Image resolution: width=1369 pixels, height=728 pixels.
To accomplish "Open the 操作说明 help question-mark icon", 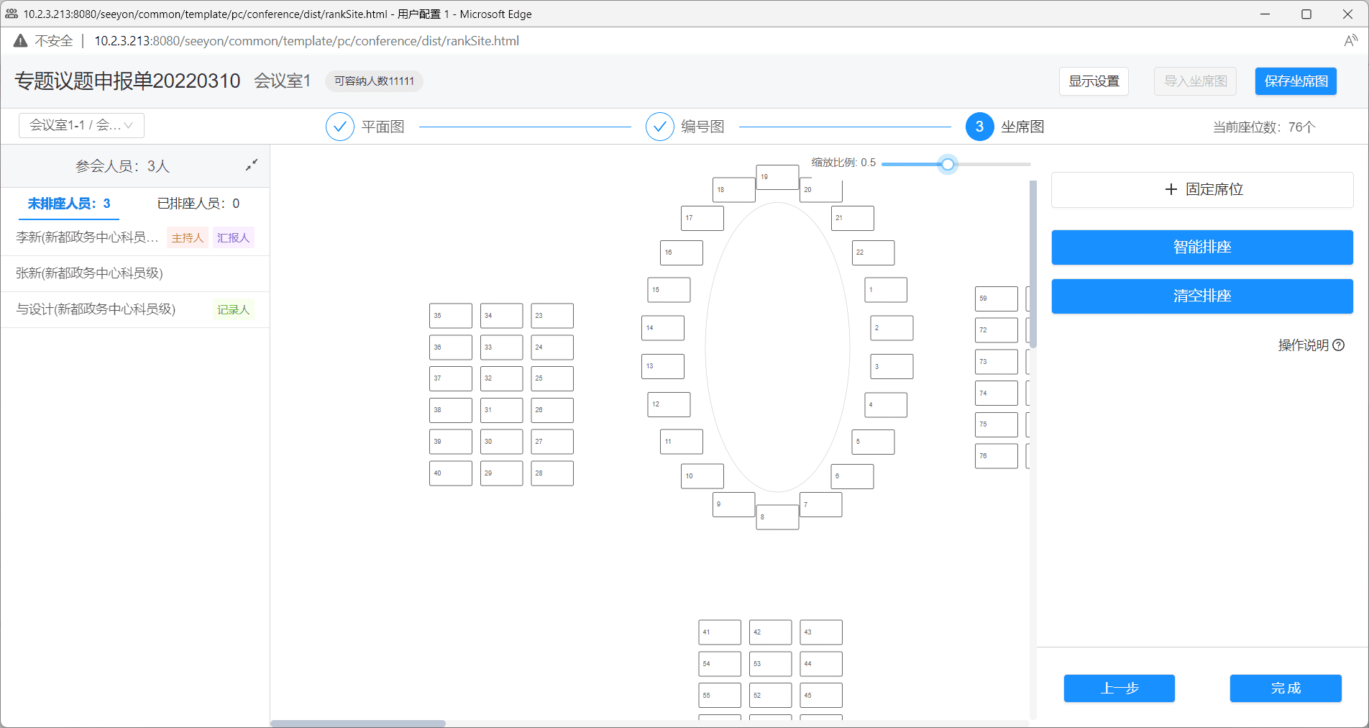I will [x=1338, y=345].
